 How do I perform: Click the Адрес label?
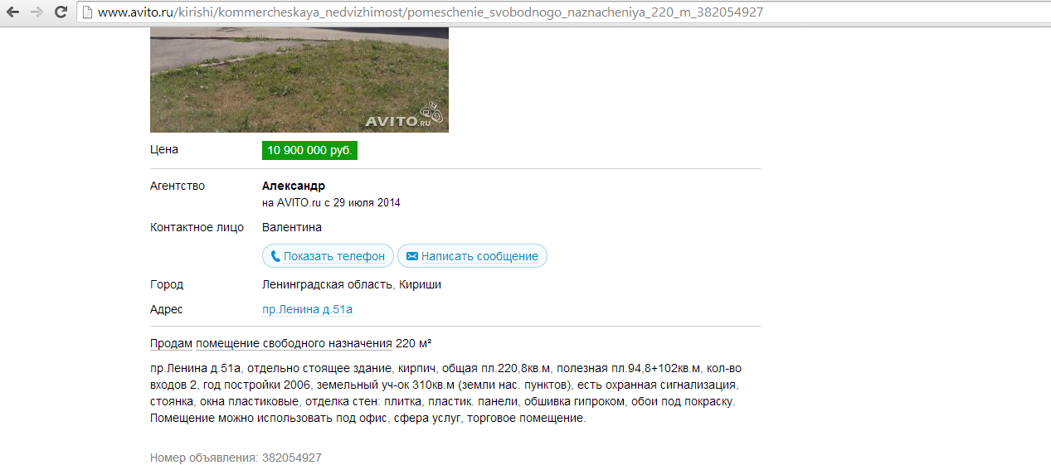167,310
